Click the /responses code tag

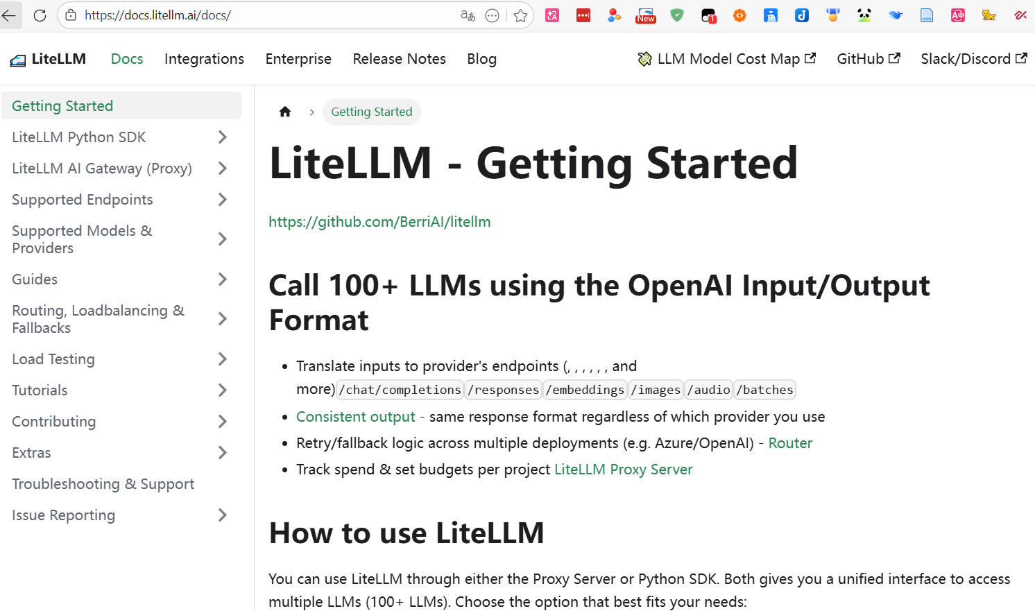tap(504, 390)
